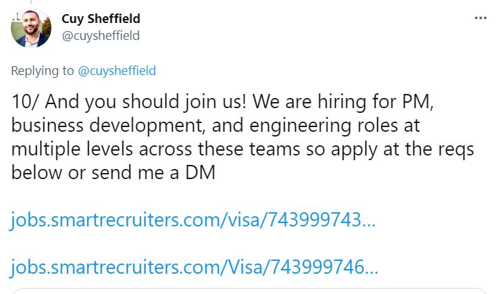The image size is (500, 294).
Task: Click the tweet line starting with 10/
Action: click(x=230, y=104)
